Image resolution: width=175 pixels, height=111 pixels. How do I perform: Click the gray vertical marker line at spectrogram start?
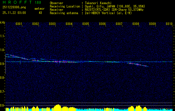coord(6,64)
